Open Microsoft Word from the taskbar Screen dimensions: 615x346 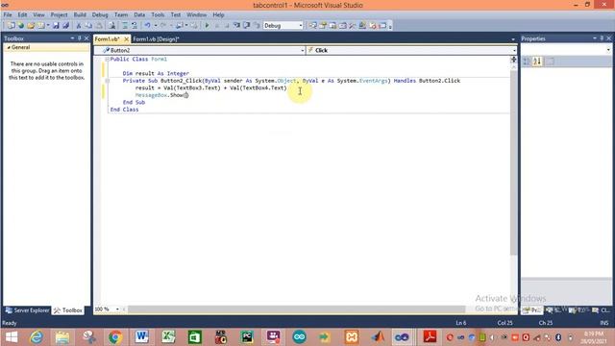point(141,336)
